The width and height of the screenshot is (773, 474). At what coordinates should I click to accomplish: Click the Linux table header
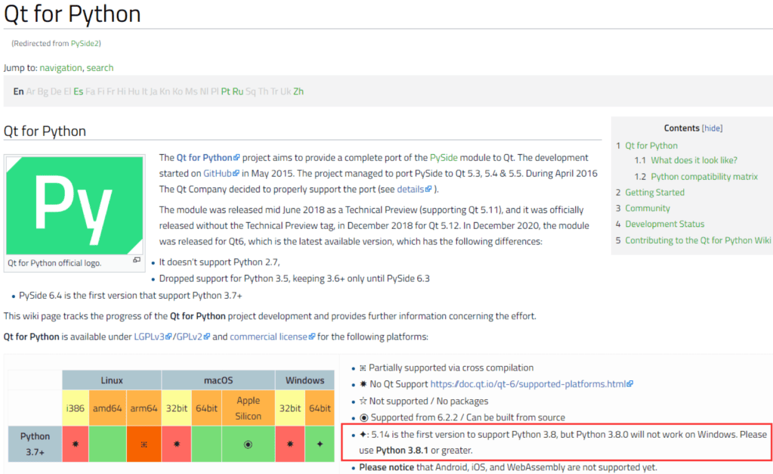[x=112, y=380]
